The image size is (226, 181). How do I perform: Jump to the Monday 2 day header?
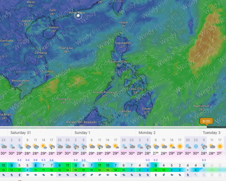(147, 133)
